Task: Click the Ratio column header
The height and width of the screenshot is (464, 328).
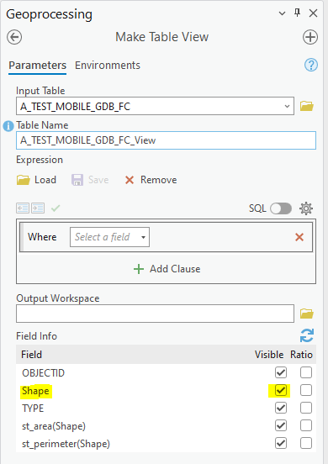Action: [301, 355]
